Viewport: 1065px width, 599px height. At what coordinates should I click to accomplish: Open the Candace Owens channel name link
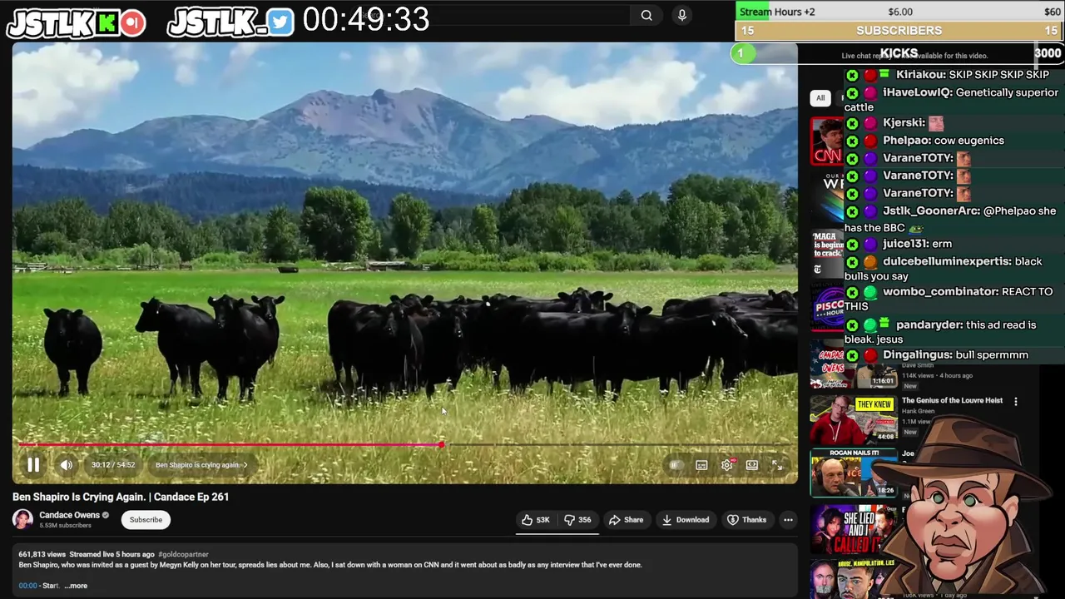69,515
